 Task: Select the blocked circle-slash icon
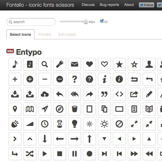pyautogui.click(x=119, y=124)
